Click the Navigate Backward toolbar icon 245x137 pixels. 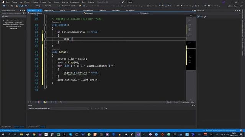(4, 6)
